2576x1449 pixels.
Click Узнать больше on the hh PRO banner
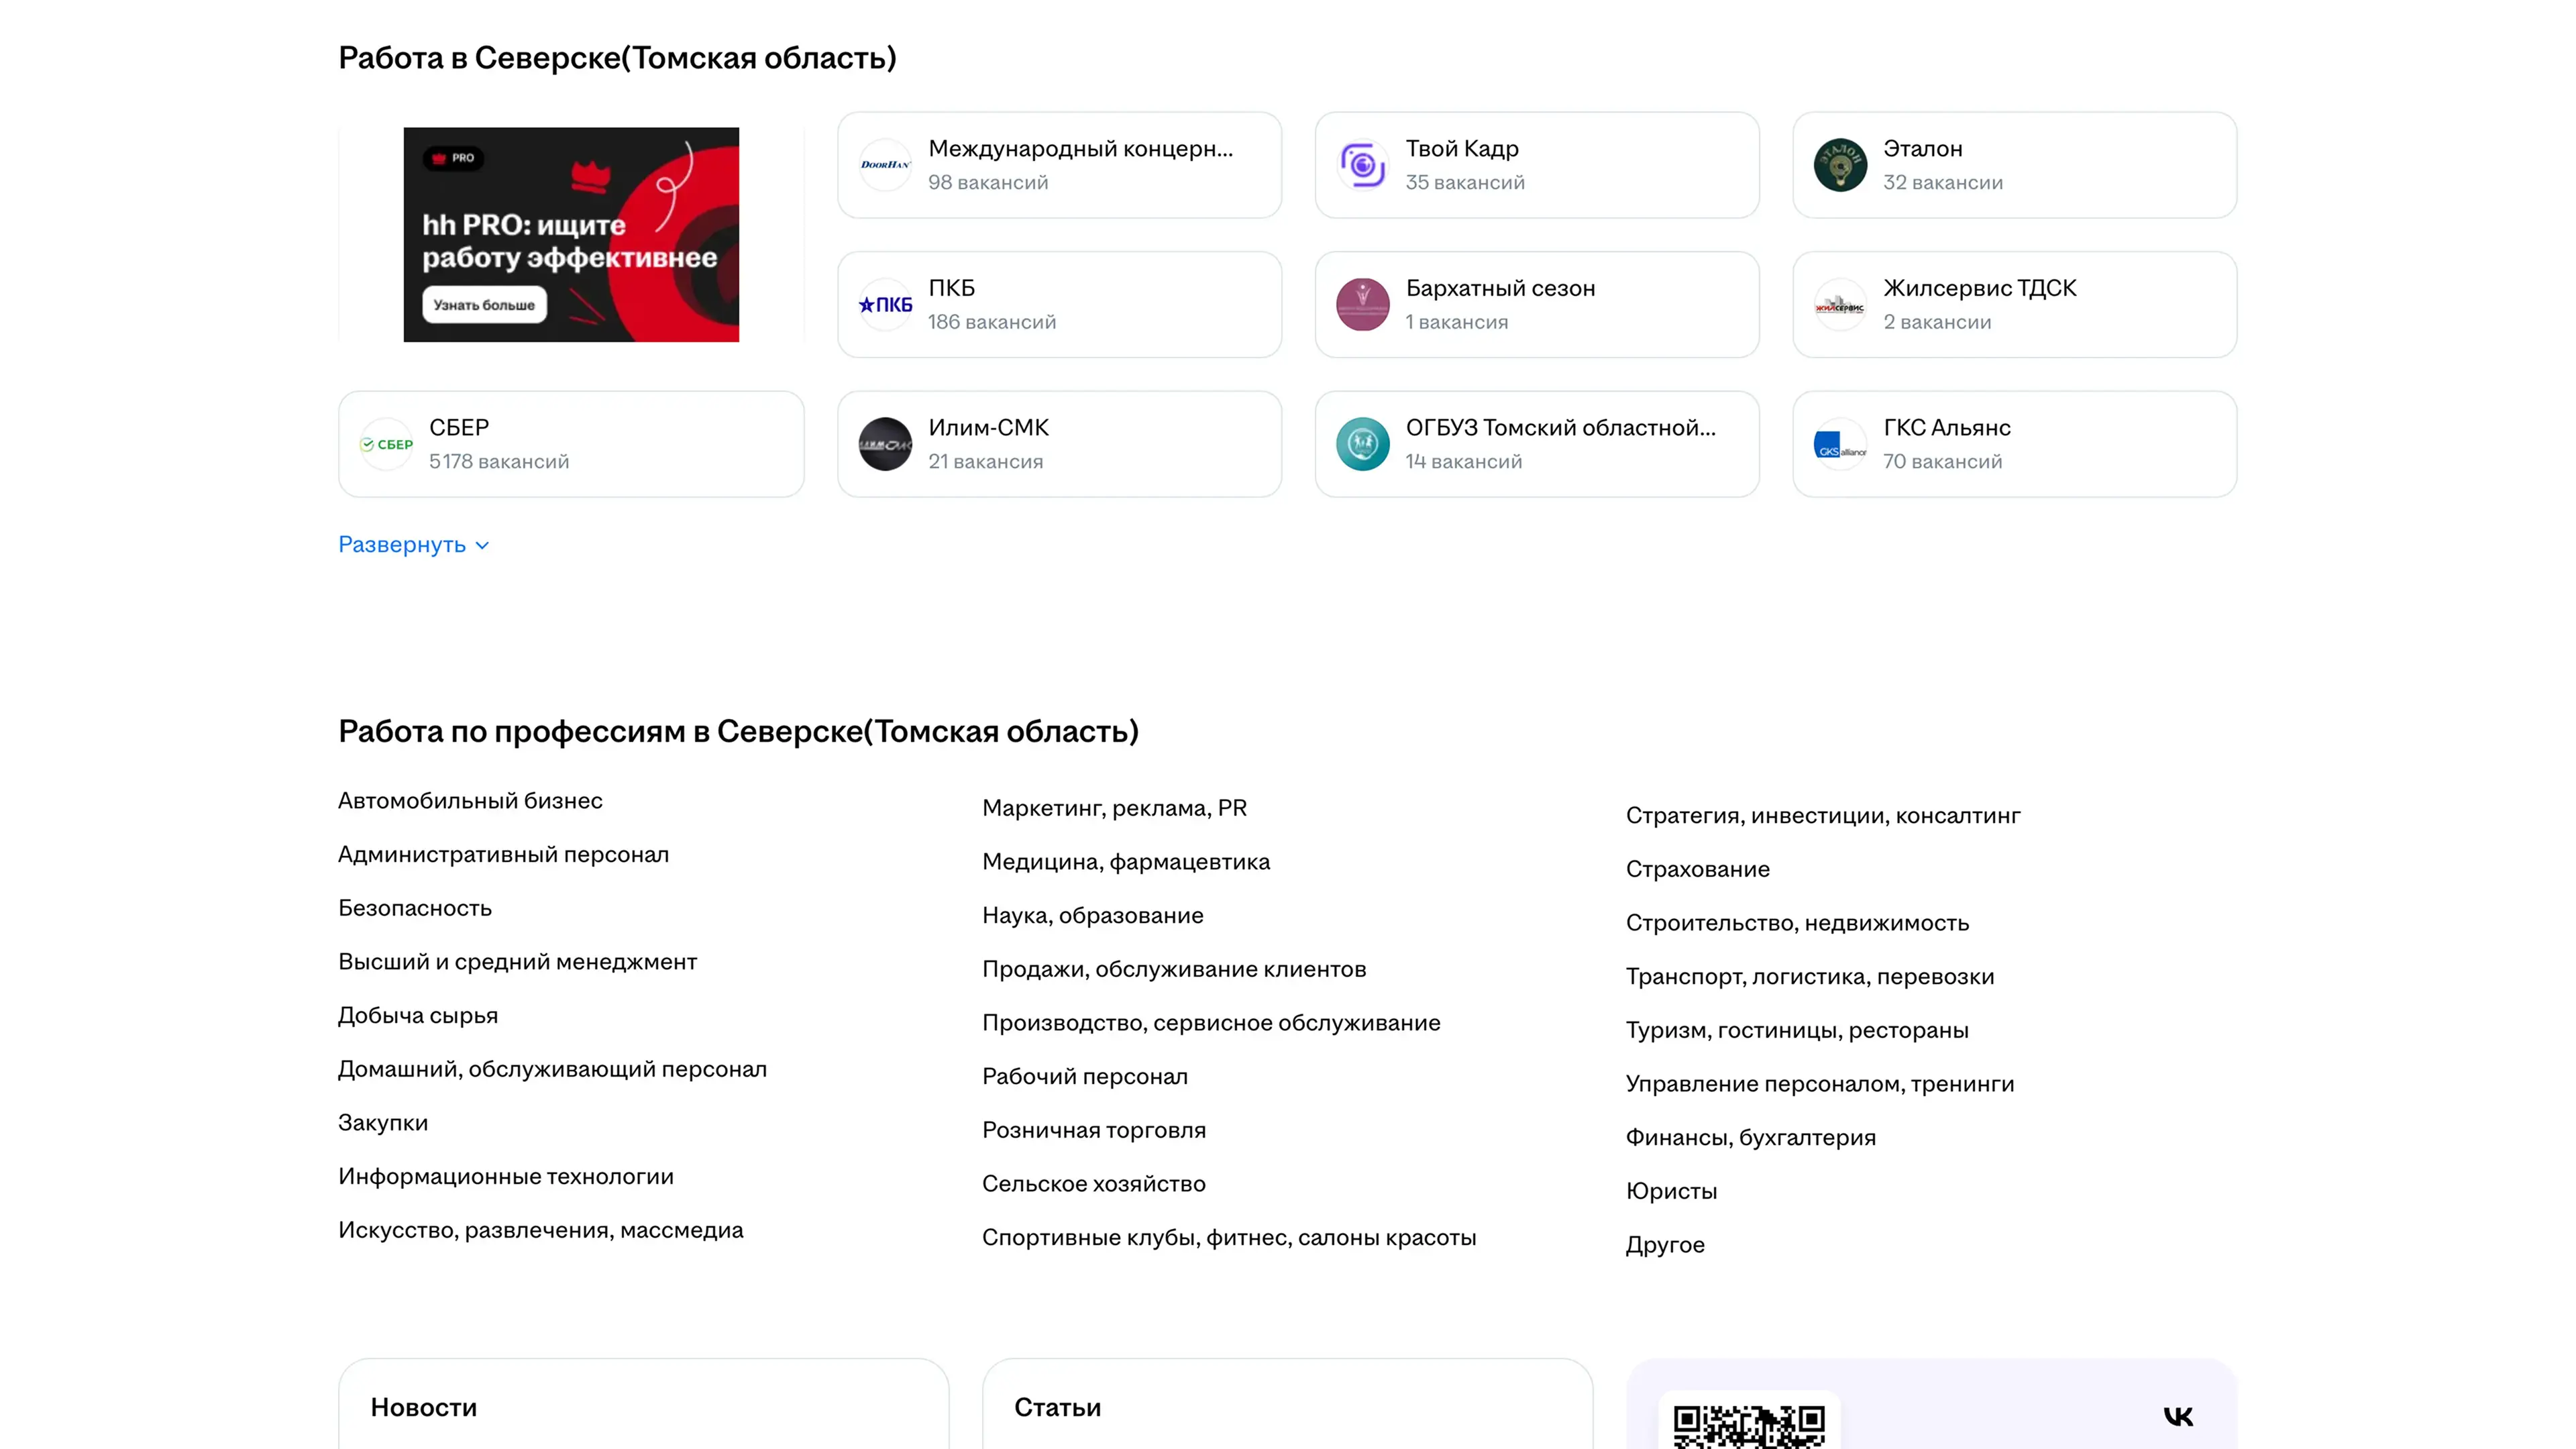pyautogui.click(x=484, y=305)
